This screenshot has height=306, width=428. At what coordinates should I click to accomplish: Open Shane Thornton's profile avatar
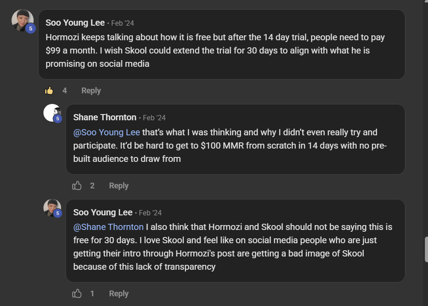[x=52, y=112]
